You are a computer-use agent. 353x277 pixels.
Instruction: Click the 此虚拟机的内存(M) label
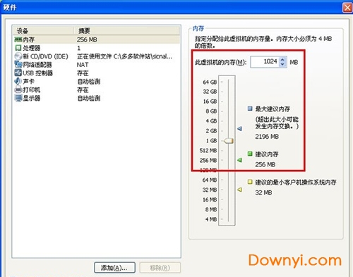pos(221,62)
